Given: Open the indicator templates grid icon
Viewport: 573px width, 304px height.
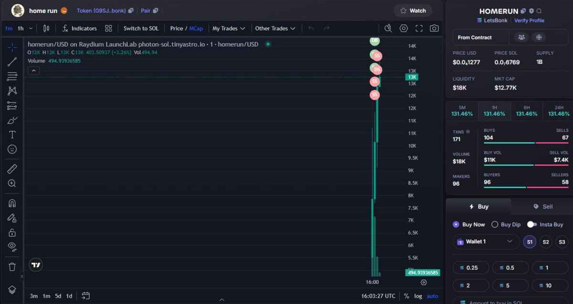Looking at the screenshot, I should (108, 29).
